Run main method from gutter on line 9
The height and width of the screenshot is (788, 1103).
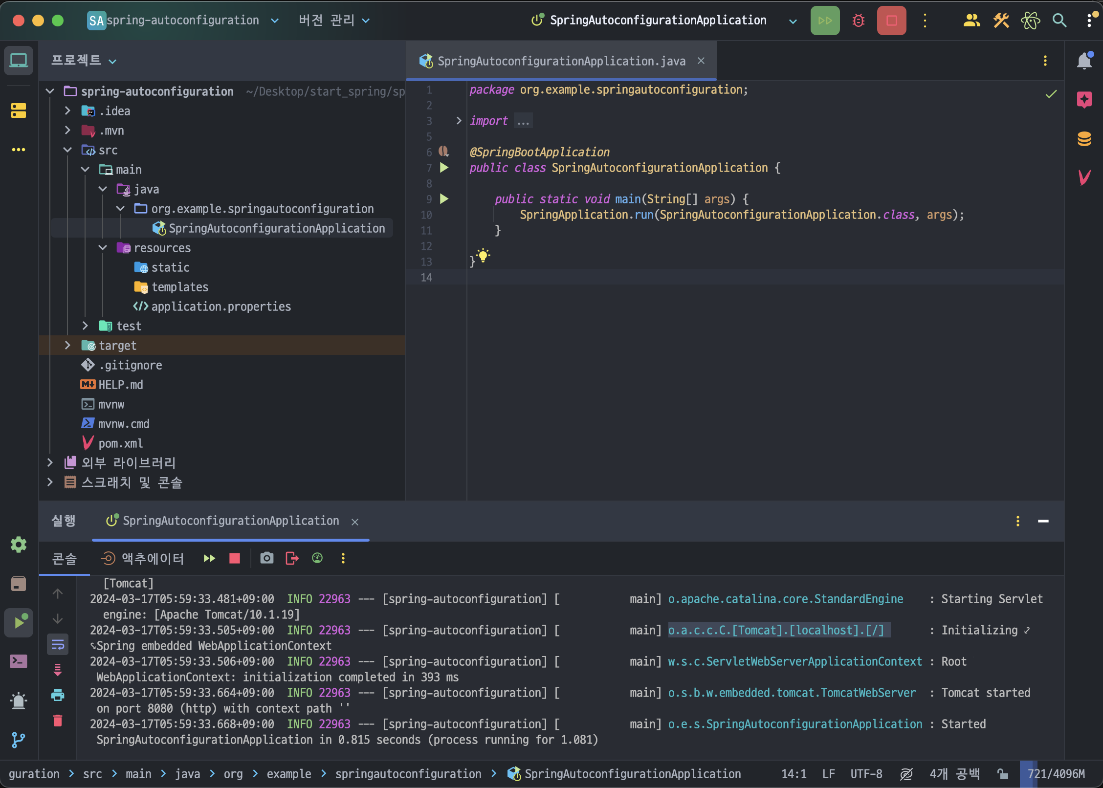point(444,199)
